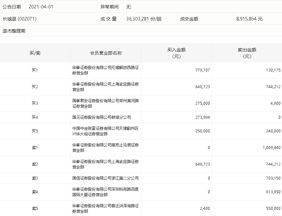Select the '买5' row label
Viewport: 282px width, 216px height.
click(x=35, y=131)
